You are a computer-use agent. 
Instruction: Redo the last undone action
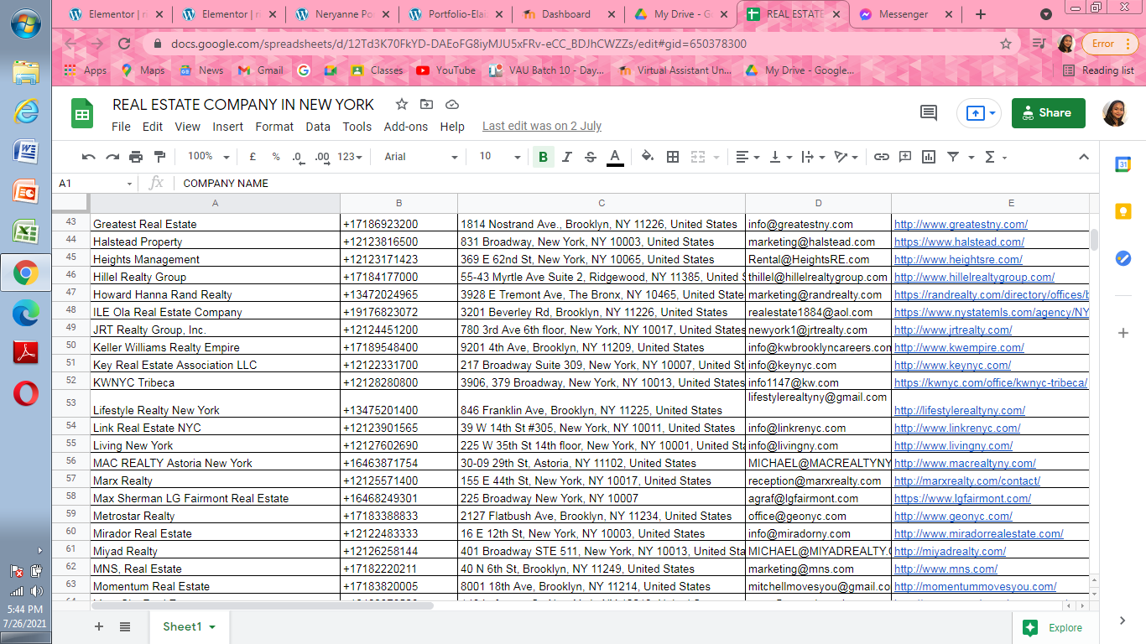click(112, 157)
